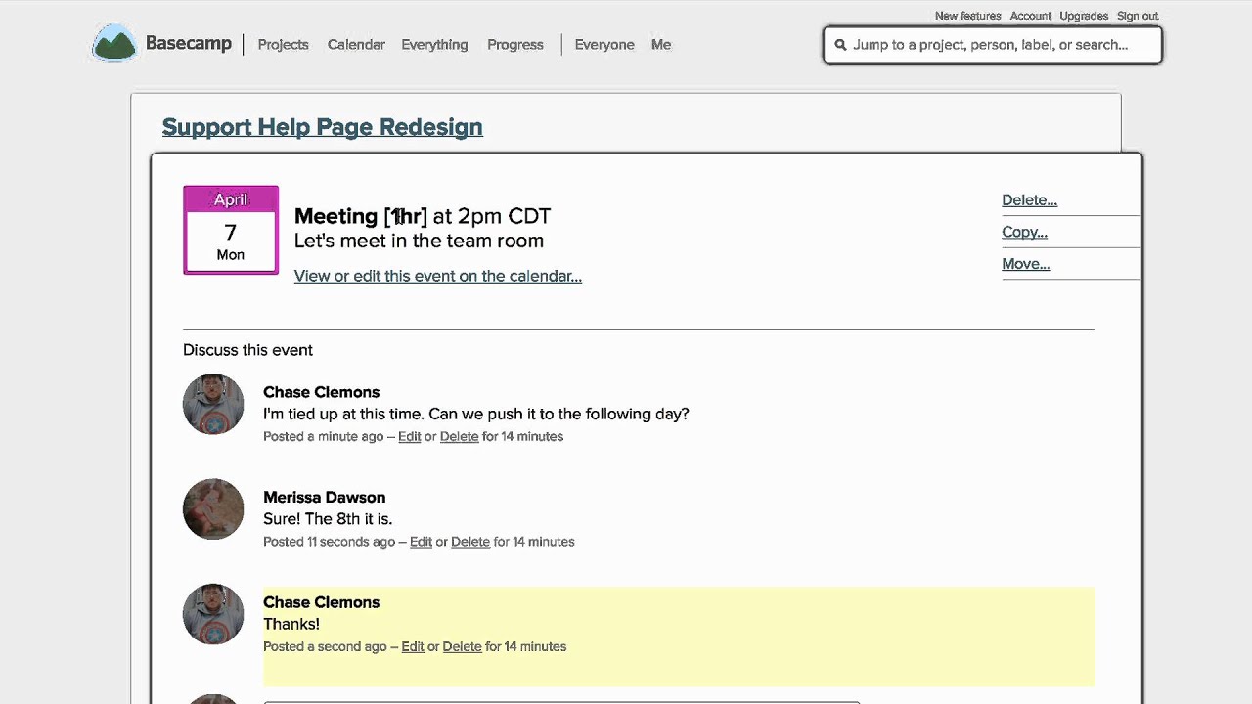Click the magnifying glass search icon
Image resolution: width=1252 pixels, height=704 pixels.
coord(840,45)
